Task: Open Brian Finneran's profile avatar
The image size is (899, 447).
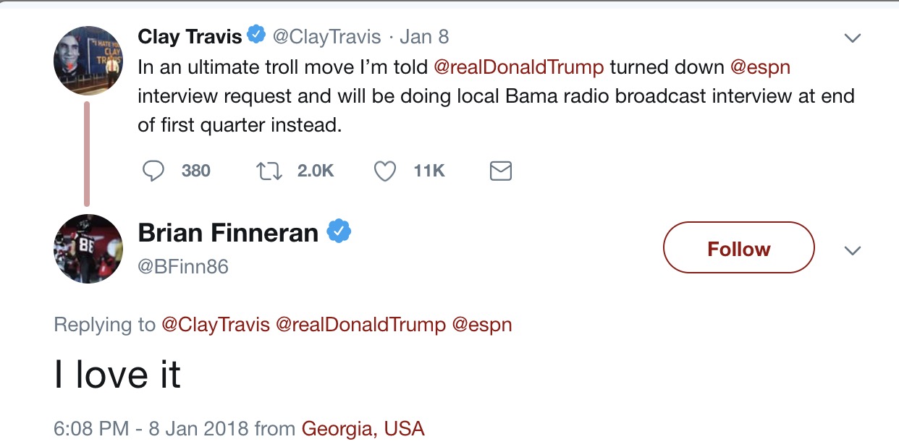Action: pyautogui.click(x=88, y=248)
